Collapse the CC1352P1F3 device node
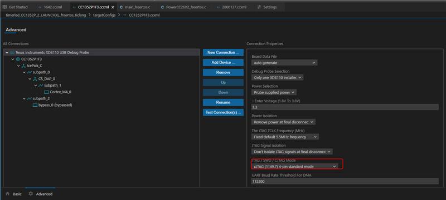446x200 pixels. (x=12, y=59)
